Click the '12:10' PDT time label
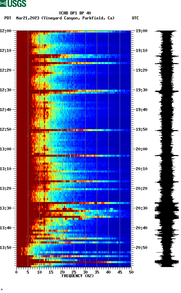The height and width of the screenshot is (293, 181). (6, 51)
